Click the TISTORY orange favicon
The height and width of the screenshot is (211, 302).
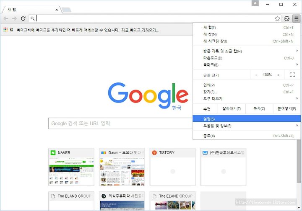coord(154,153)
